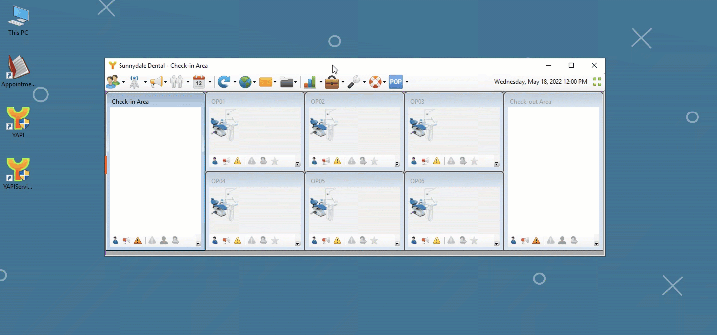This screenshot has width=717, height=335.
Task: Click the yellow warning icon in OP01
Action: [x=238, y=161]
